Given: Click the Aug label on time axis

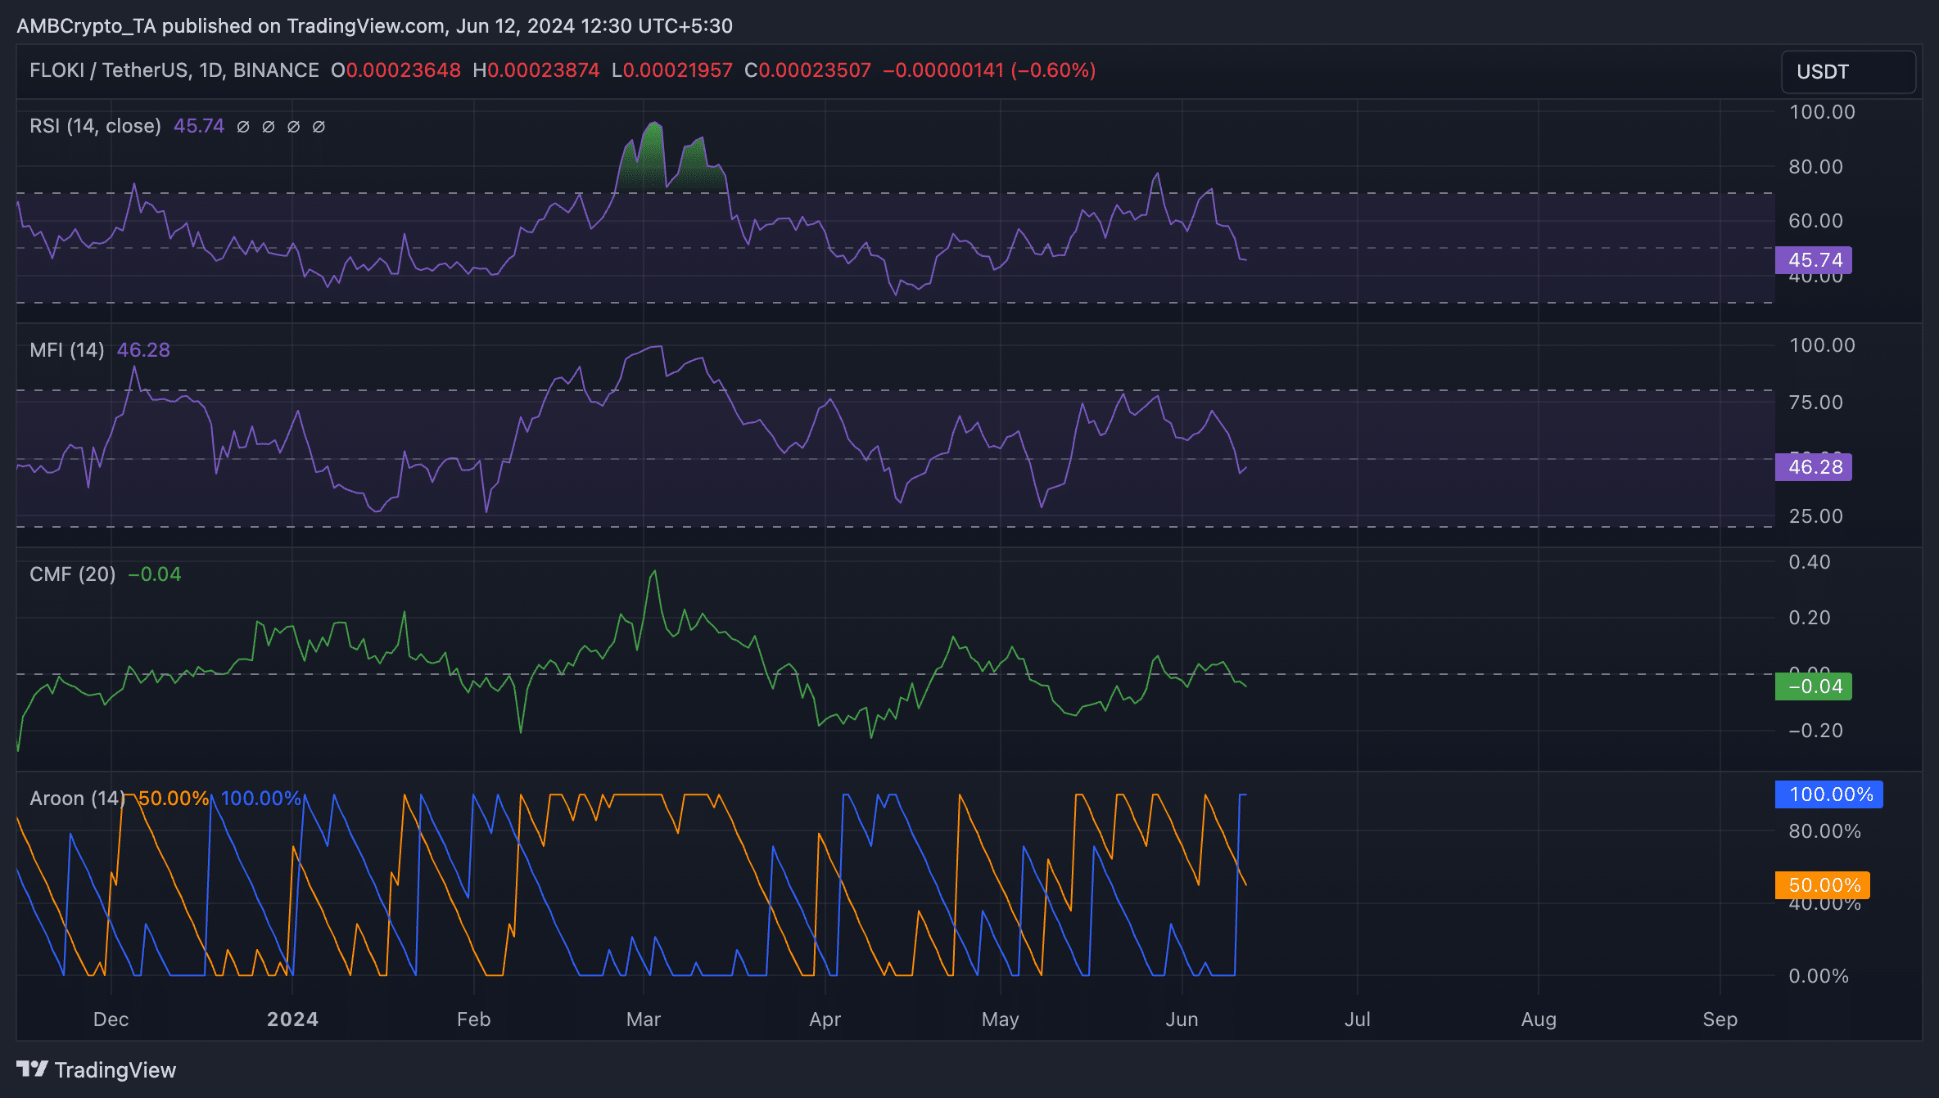Looking at the screenshot, I should [x=1539, y=1019].
